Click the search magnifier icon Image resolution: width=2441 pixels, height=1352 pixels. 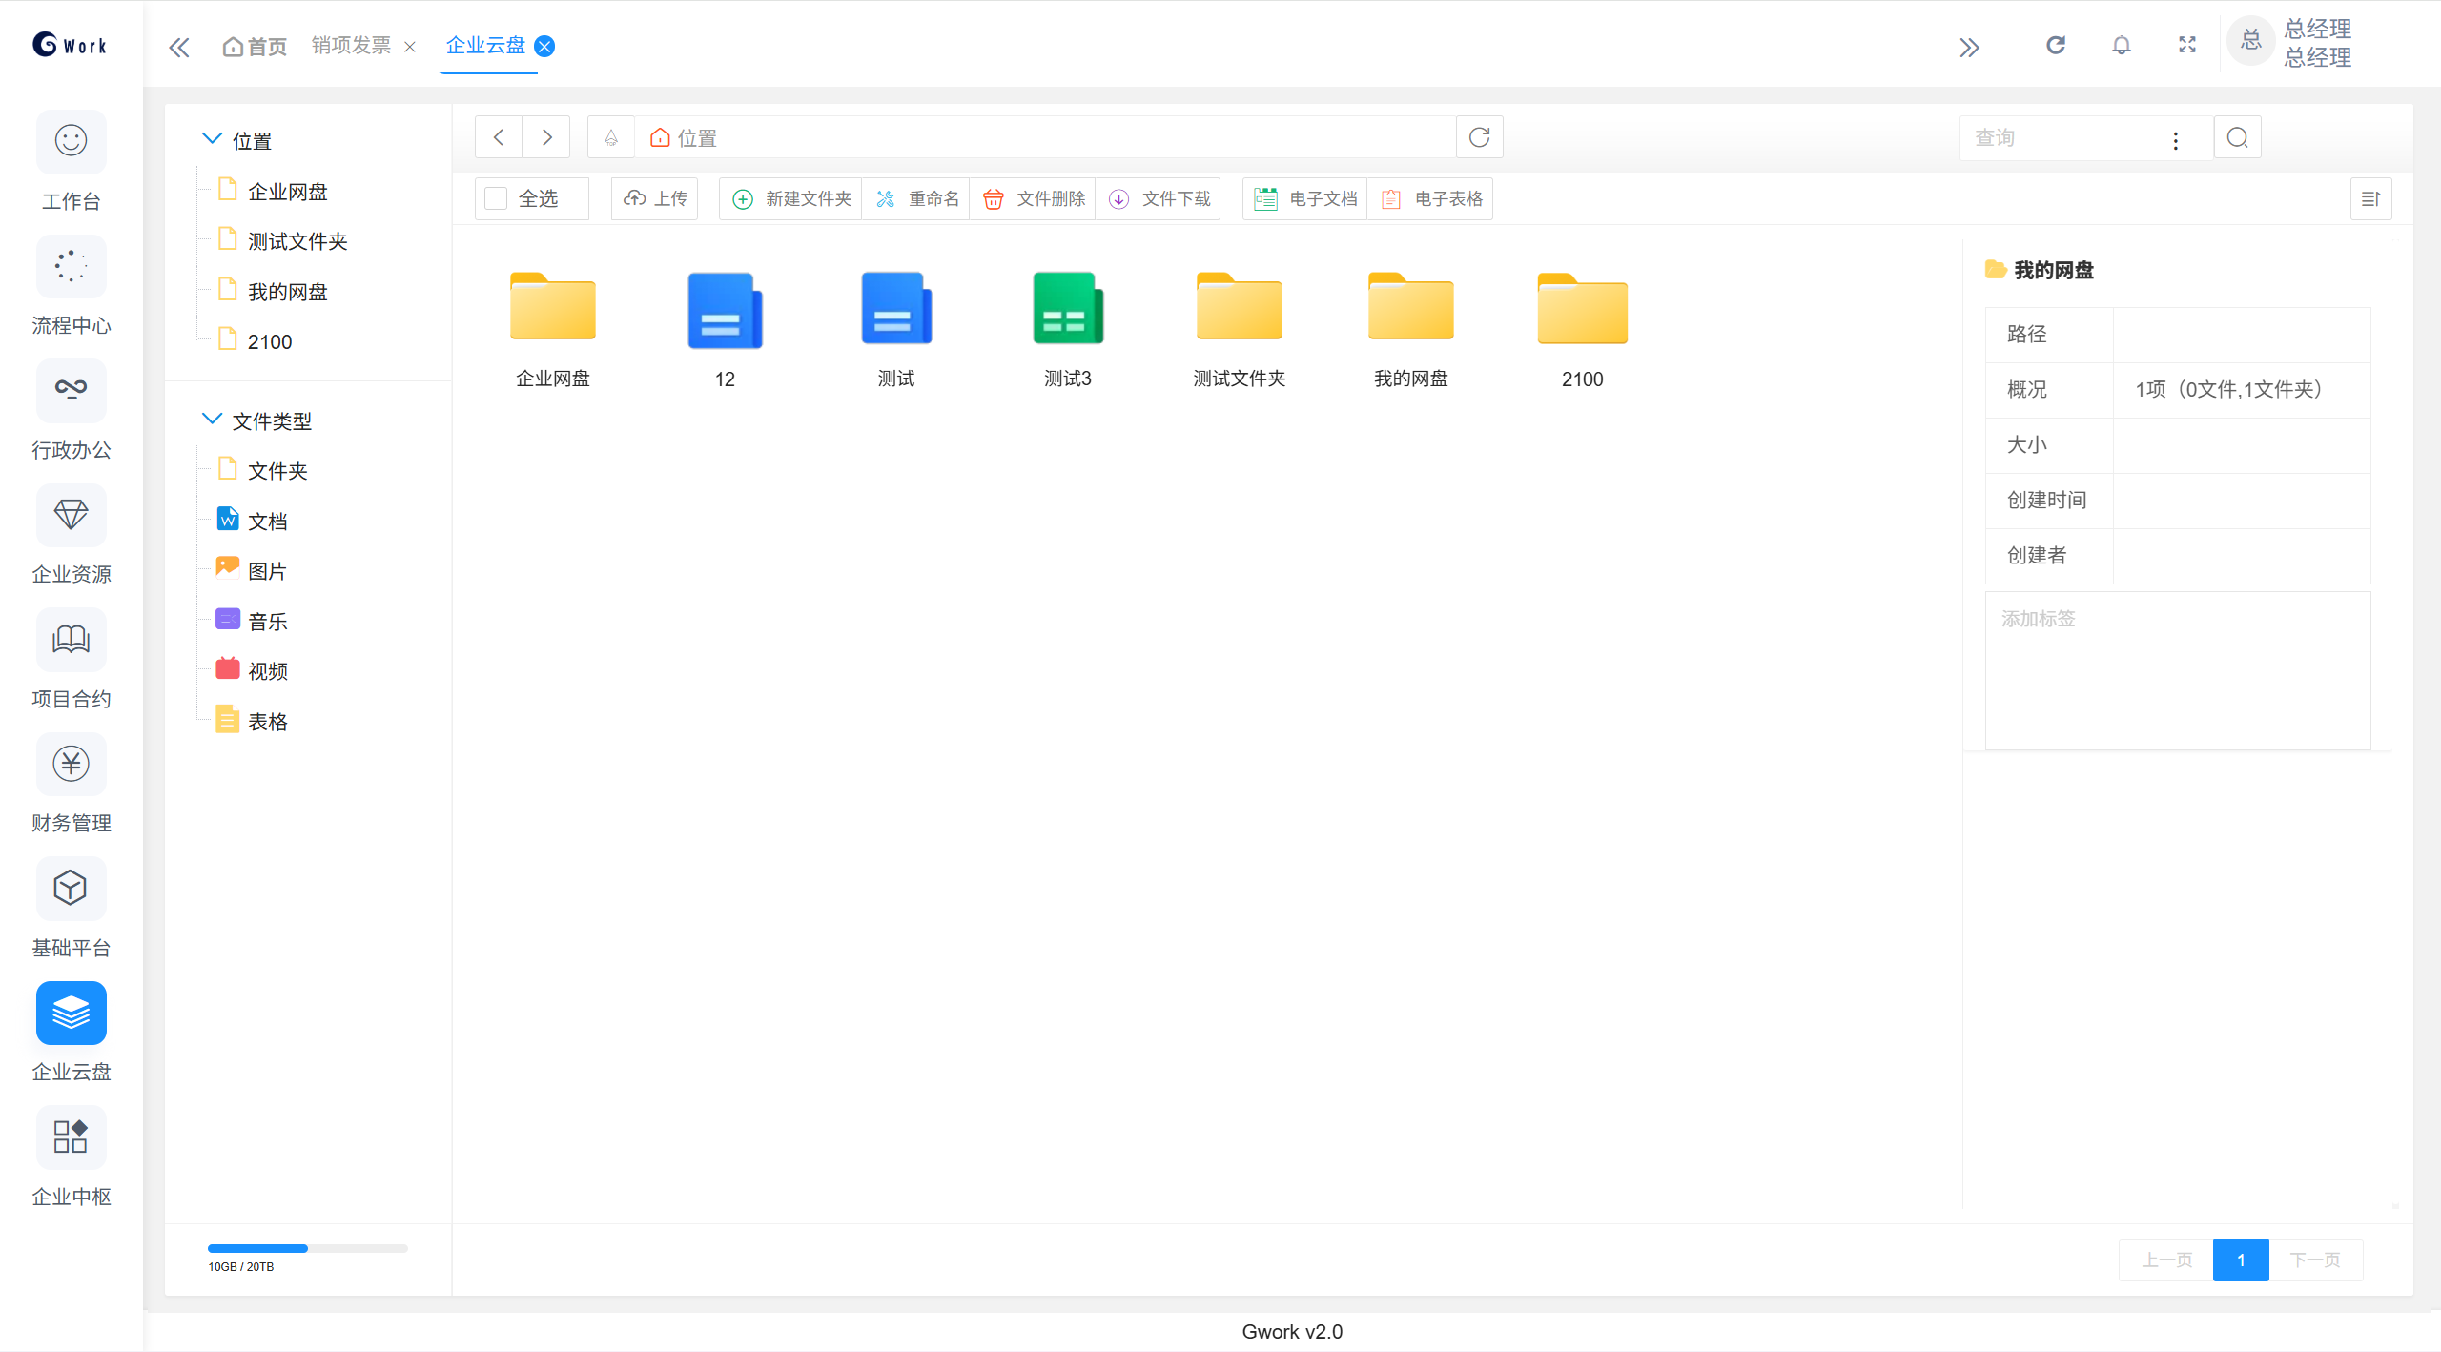[2237, 138]
